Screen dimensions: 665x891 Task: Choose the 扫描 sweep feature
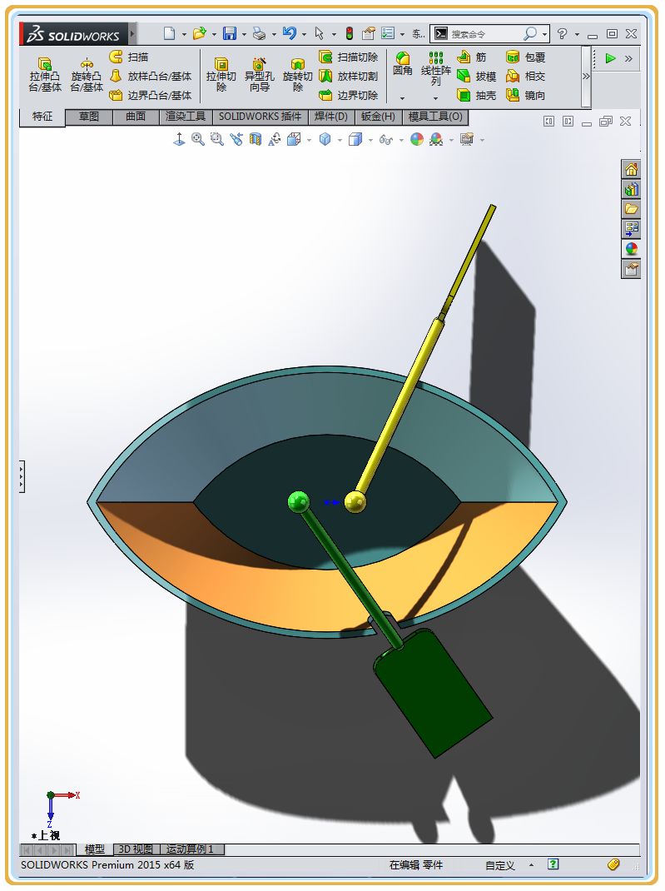pos(130,57)
